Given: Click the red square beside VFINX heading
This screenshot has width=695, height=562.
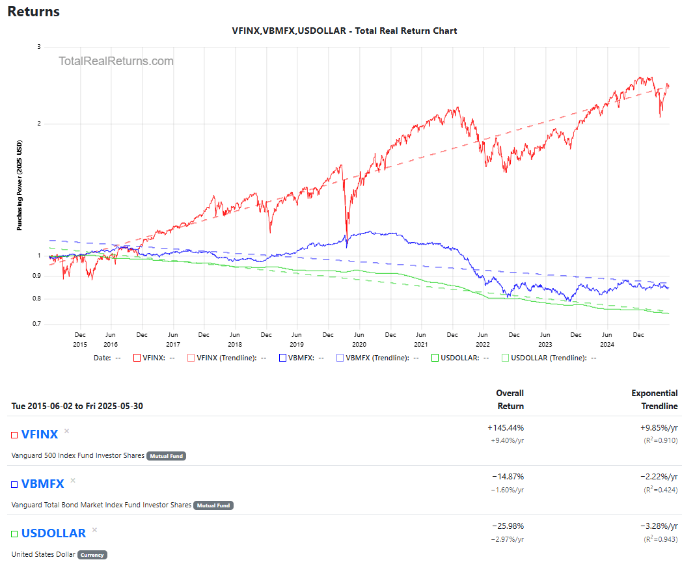Looking at the screenshot, I should point(14,435).
